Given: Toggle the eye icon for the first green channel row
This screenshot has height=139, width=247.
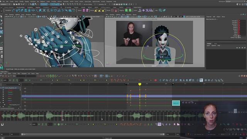Looking at the screenshot, I should [3, 92].
